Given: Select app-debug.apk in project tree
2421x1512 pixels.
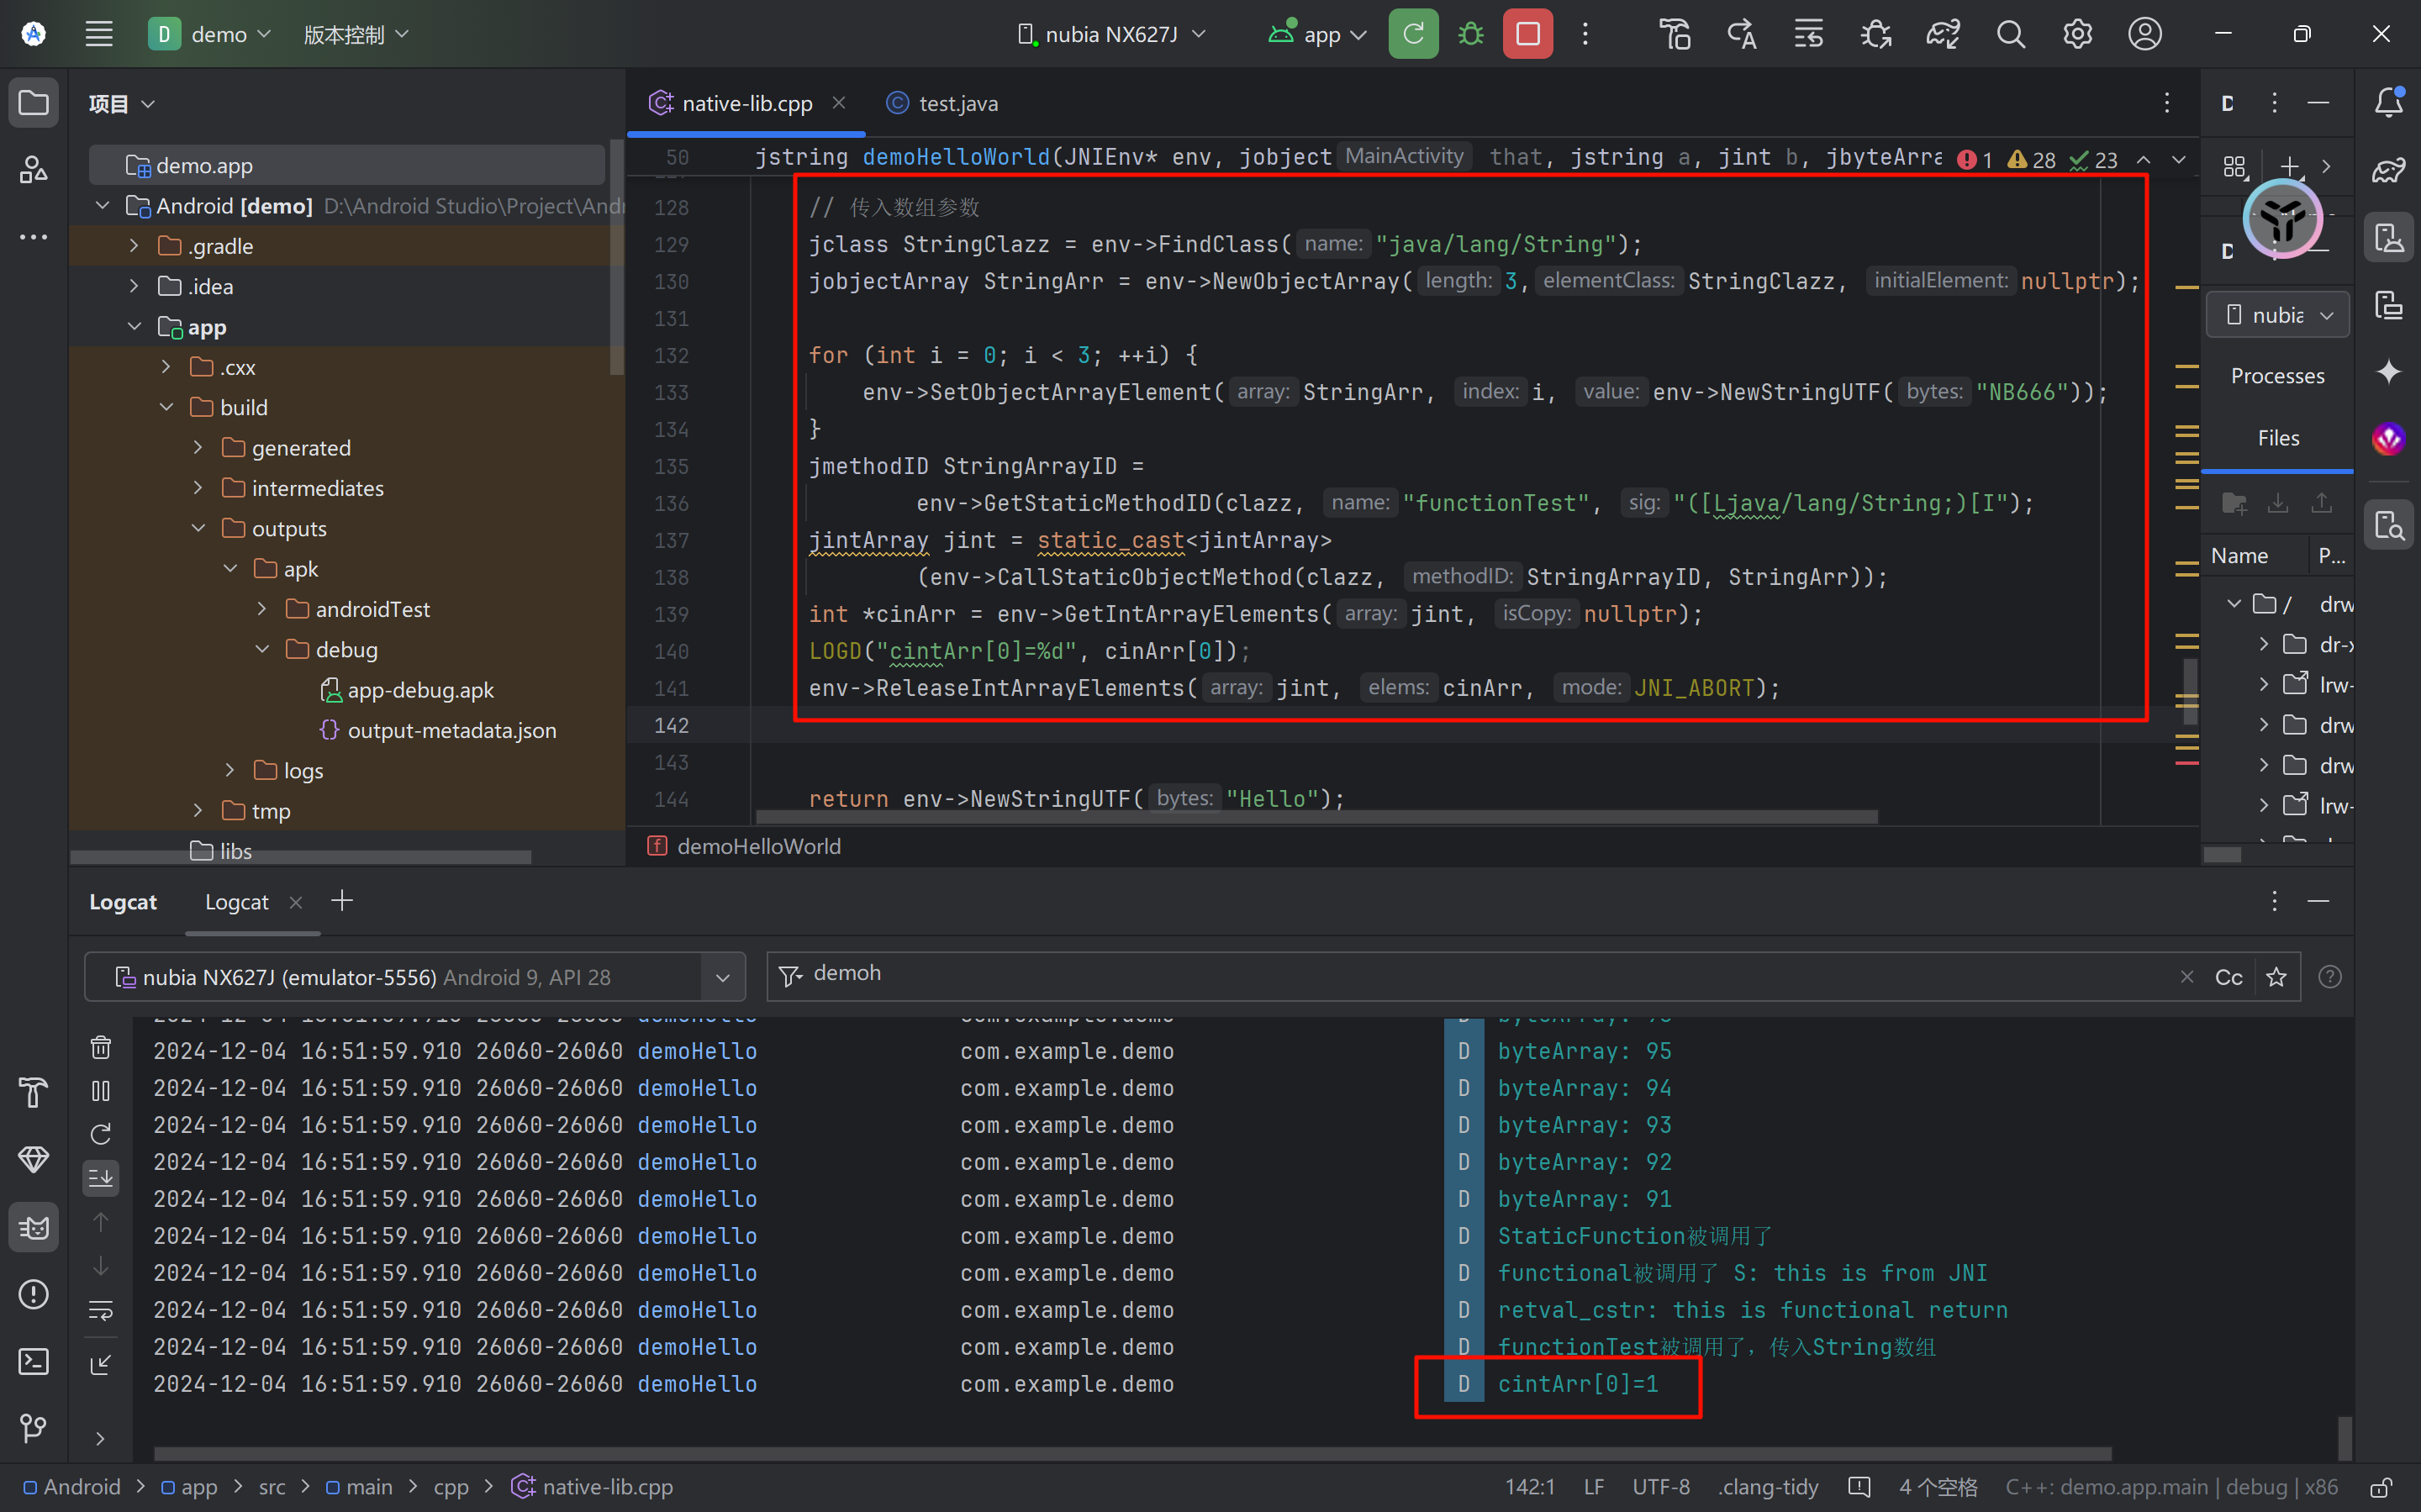Looking at the screenshot, I should pos(420,690).
